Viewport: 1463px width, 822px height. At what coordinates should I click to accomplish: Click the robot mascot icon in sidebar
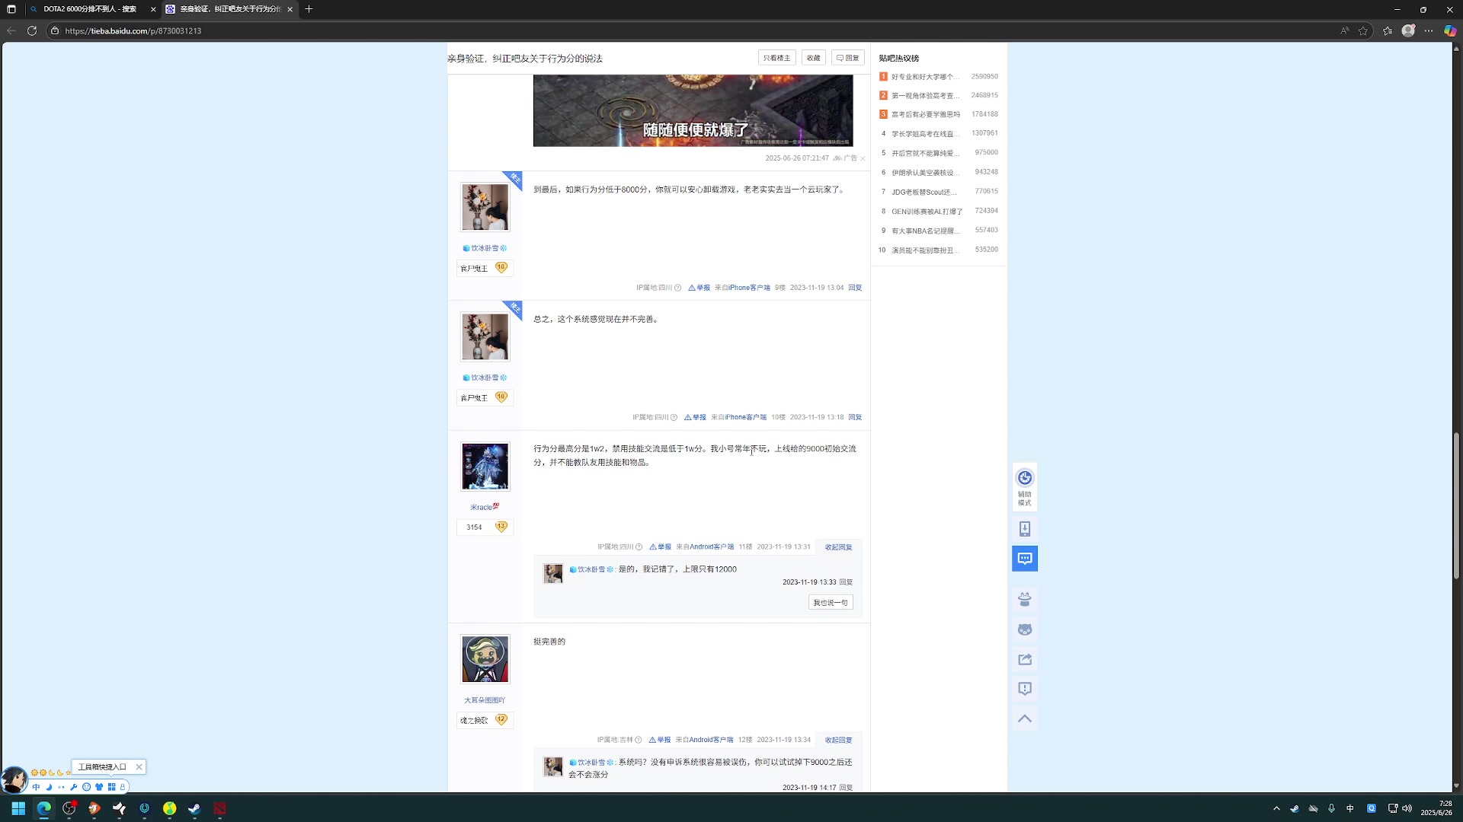click(x=1025, y=600)
